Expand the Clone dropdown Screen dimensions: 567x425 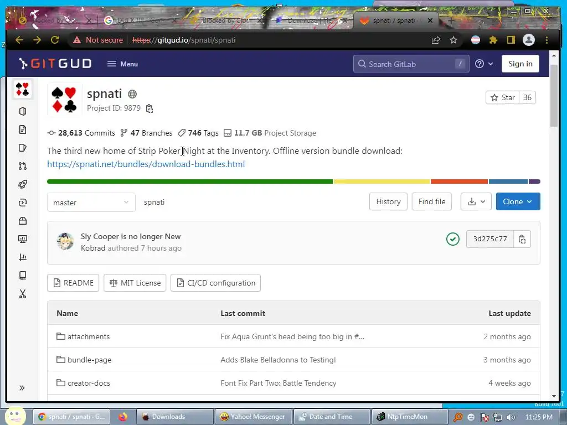518,201
